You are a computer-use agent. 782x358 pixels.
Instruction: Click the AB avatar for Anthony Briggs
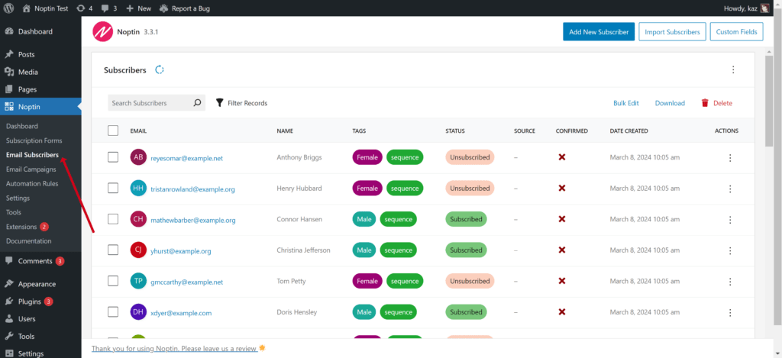[138, 157]
